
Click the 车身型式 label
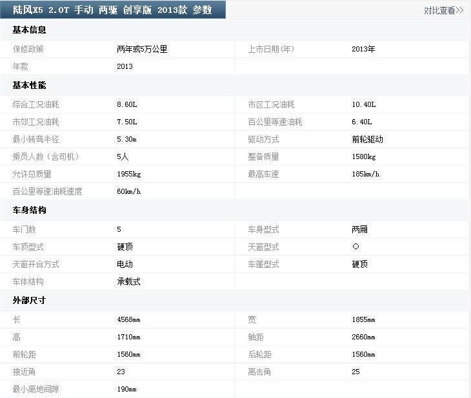[x=263, y=230]
